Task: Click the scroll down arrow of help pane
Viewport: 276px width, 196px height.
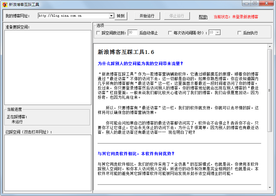Action: [270, 188]
